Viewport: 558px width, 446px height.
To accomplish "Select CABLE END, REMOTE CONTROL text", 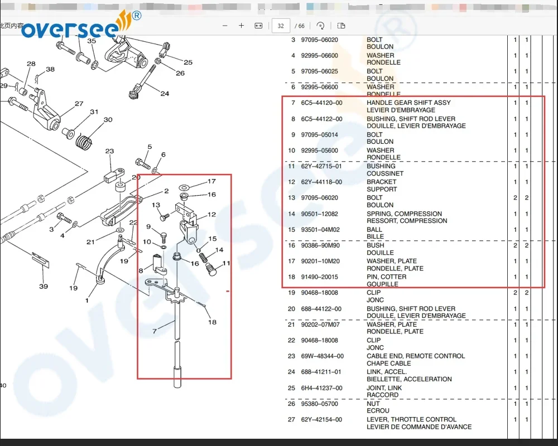I will [416, 356].
